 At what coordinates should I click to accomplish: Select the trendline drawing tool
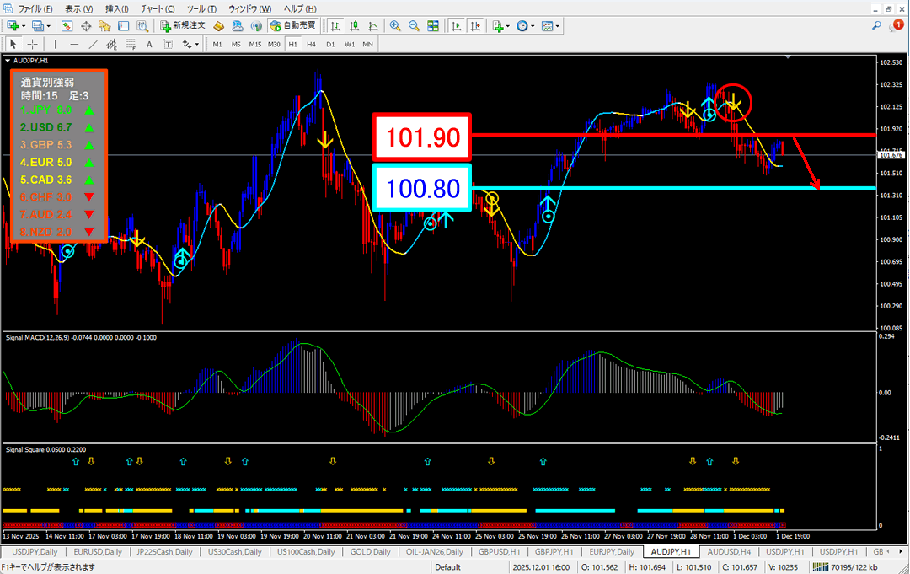pyautogui.click(x=94, y=44)
